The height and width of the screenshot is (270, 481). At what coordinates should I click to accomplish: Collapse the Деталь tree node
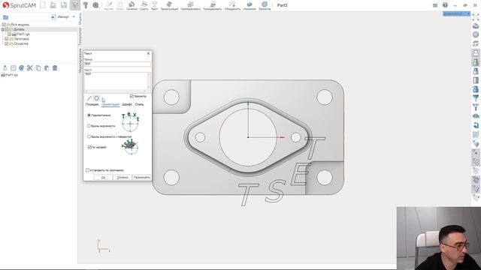tap(2, 29)
